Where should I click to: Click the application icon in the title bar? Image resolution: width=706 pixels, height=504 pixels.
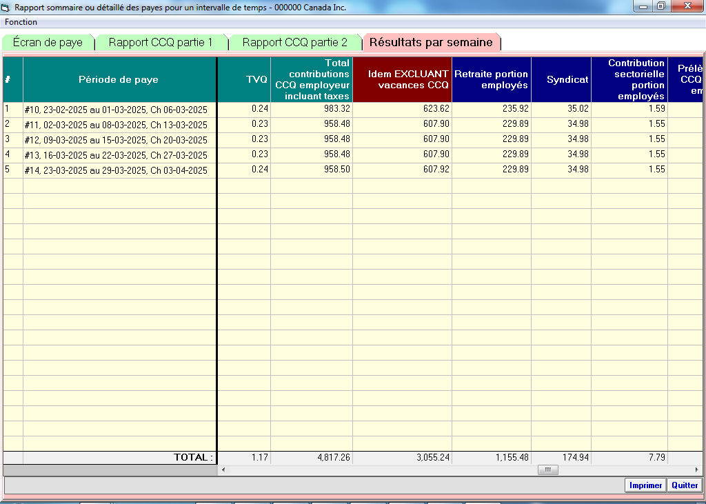tap(7, 8)
